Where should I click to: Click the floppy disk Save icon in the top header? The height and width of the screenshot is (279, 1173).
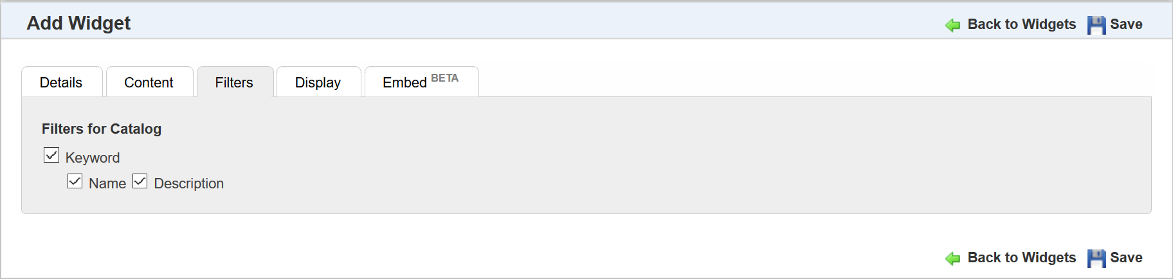coord(1096,25)
